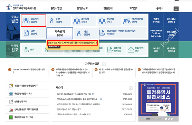
Task: Select the 입양관계 증명서 tile
Action: click(109, 21)
